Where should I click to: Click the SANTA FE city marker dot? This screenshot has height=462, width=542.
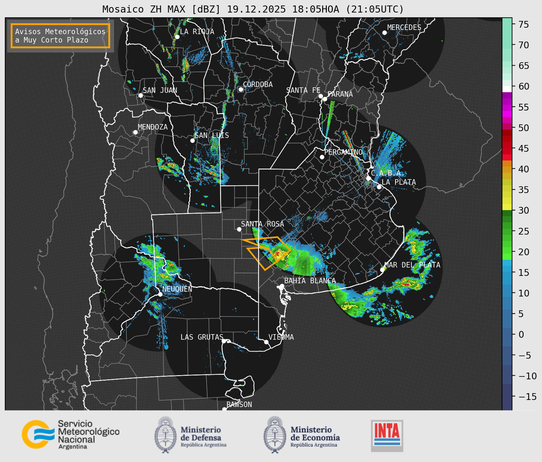[x=321, y=96]
